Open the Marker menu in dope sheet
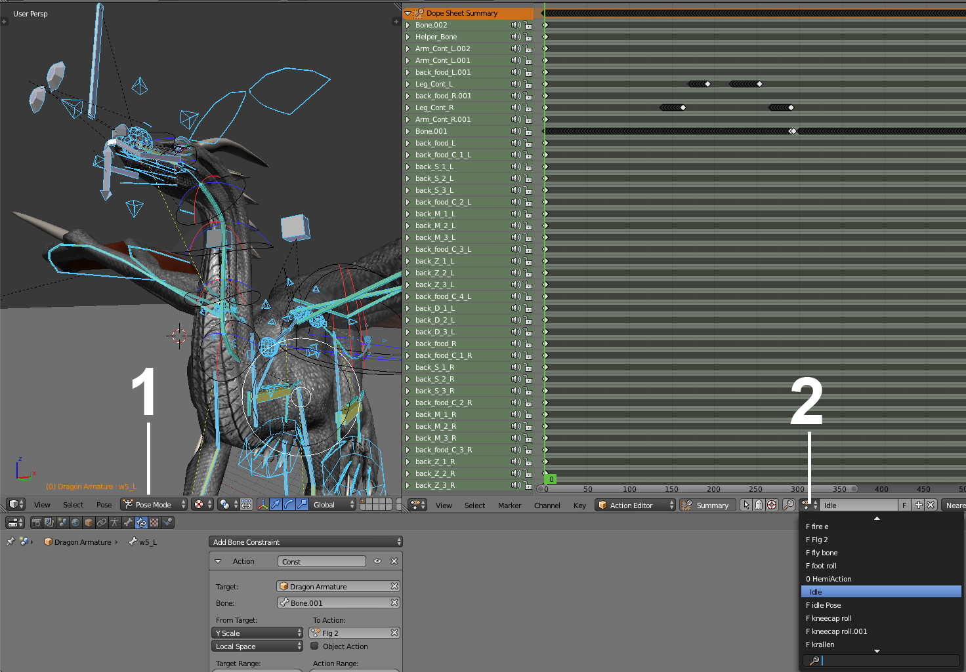The height and width of the screenshot is (672, 966). click(x=509, y=505)
